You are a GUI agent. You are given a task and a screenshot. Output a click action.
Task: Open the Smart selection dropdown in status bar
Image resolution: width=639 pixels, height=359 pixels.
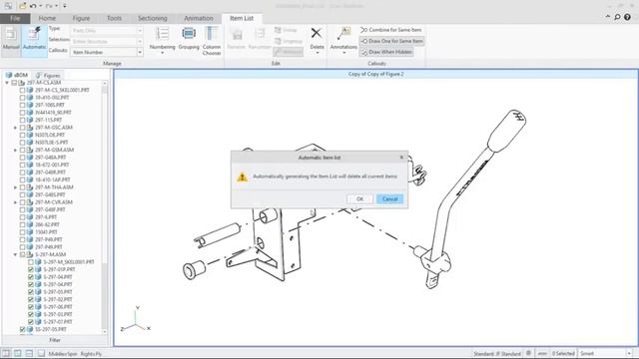coord(629,353)
